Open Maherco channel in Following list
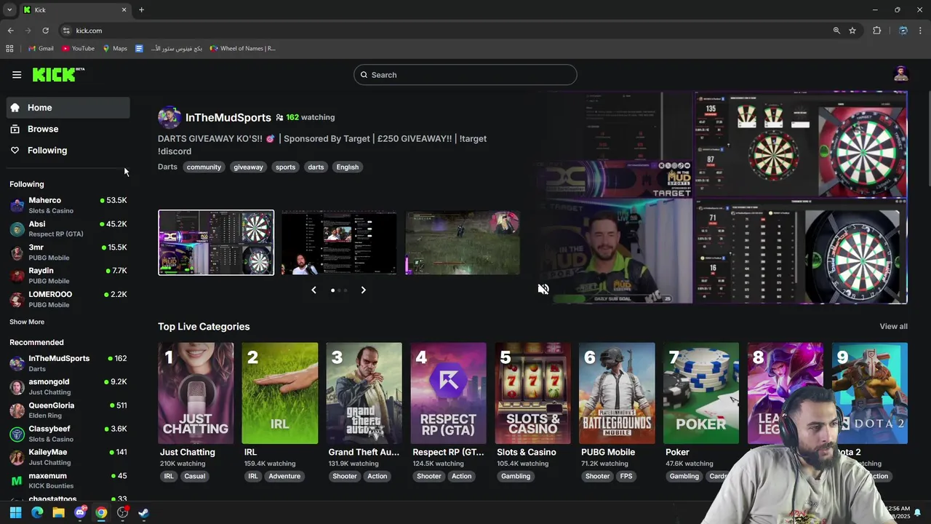The width and height of the screenshot is (931, 524). coord(68,205)
